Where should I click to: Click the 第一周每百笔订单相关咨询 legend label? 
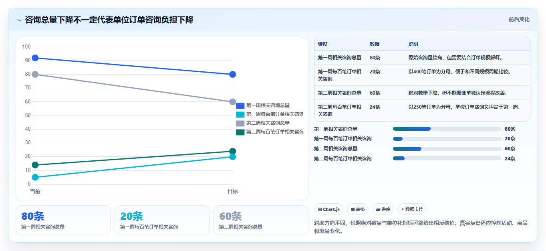[274, 114]
